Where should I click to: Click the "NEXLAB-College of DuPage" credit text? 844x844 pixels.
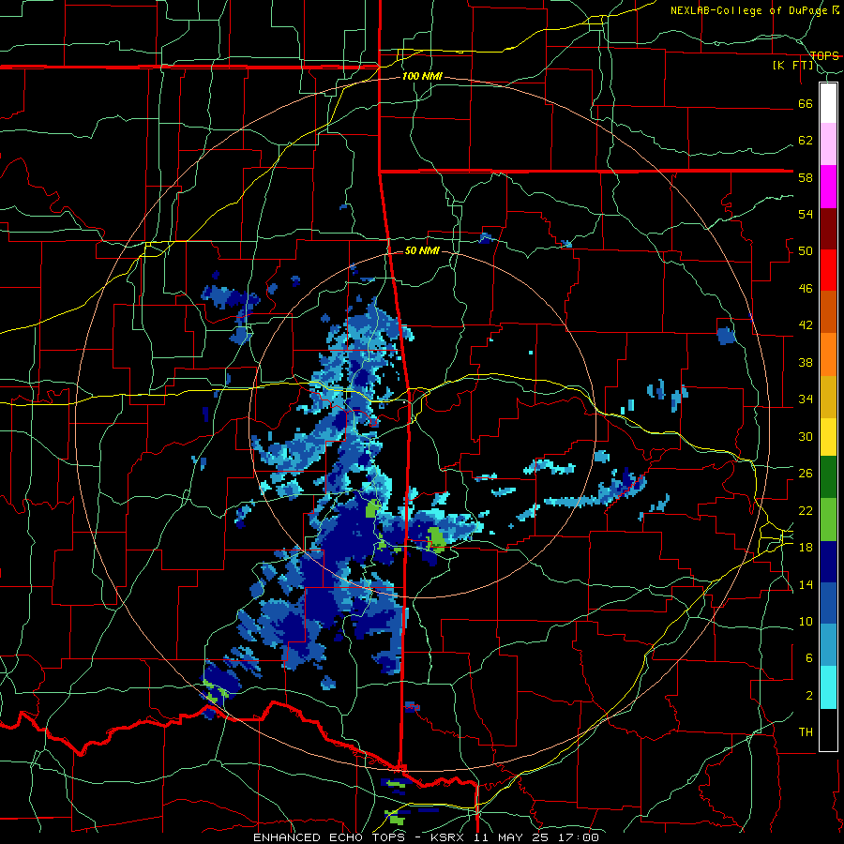pyautogui.click(x=749, y=10)
